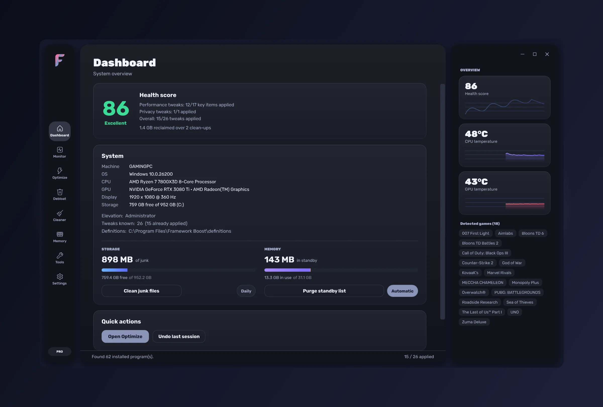Select the God of War chip

coord(512,263)
